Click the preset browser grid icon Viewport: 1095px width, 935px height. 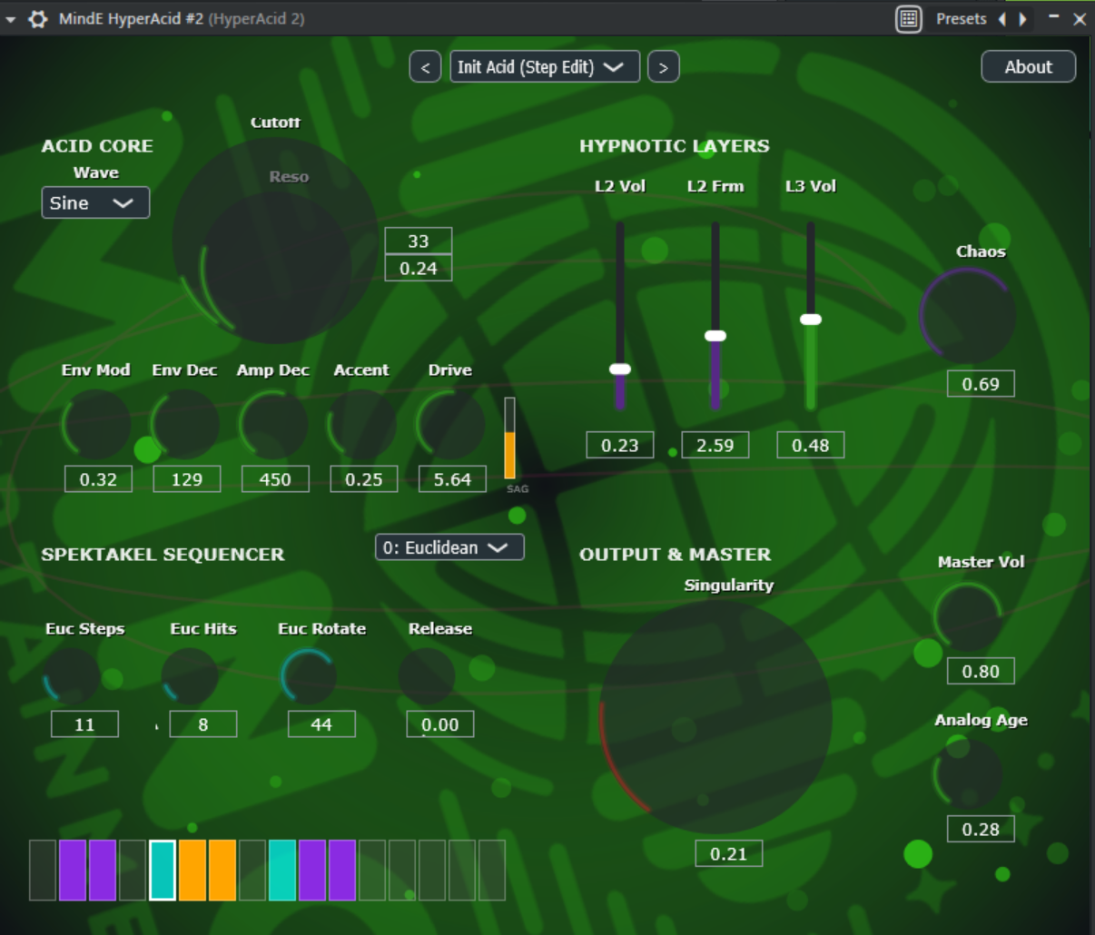tap(908, 19)
